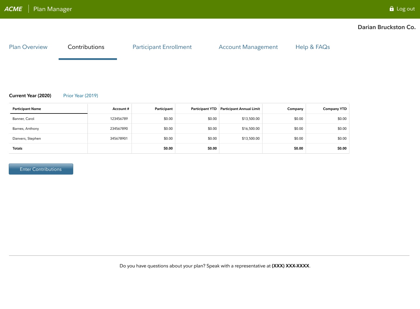420x309 pixels.
Task: Click the Company YTD column header
Action: click(x=335, y=109)
